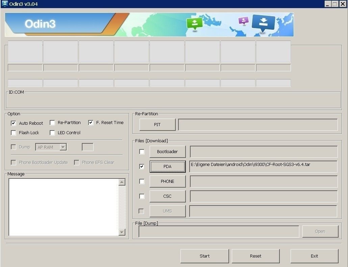Click the Reset button

tap(256, 256)
